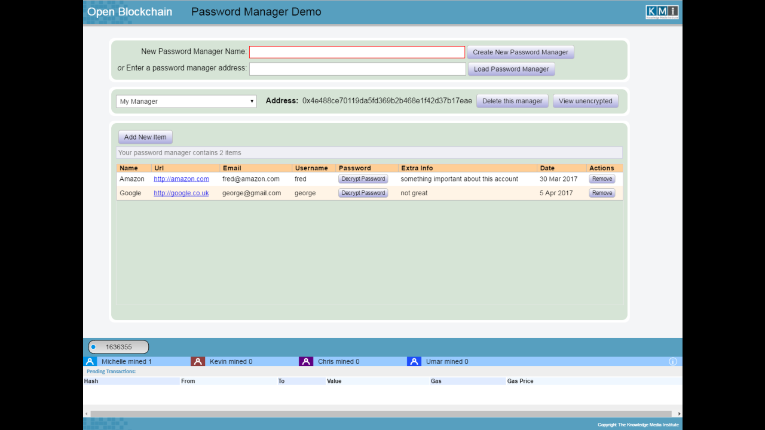Select the fred@amazon.com email cell
Viewport: 765px width, 430px height.
pyautogui.click(x=251, y=179)
